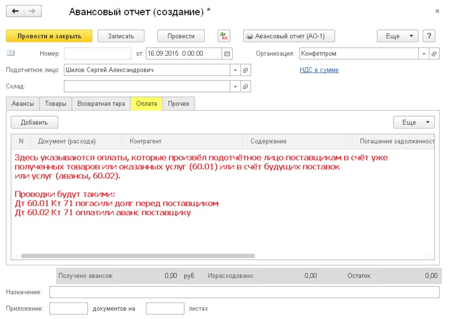Click the document status icon beside Номер
This screenshot has width=467, height=319.
tap(10, 53)
